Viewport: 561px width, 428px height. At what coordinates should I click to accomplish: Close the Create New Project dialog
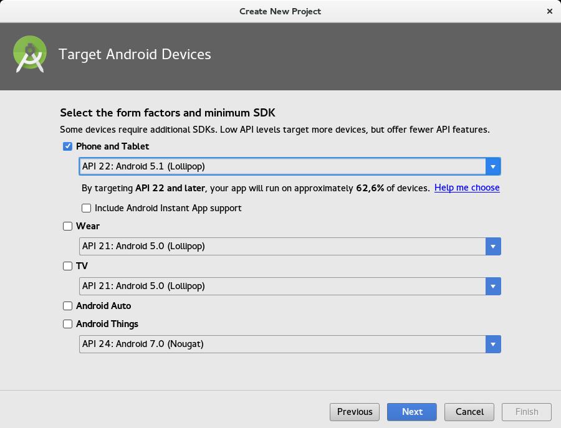pyautogui.click(x=550, y=11)
